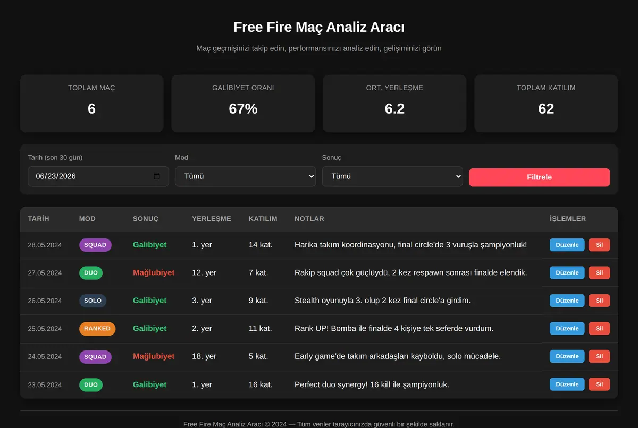Click the KATILIM column header

[263, 219]
